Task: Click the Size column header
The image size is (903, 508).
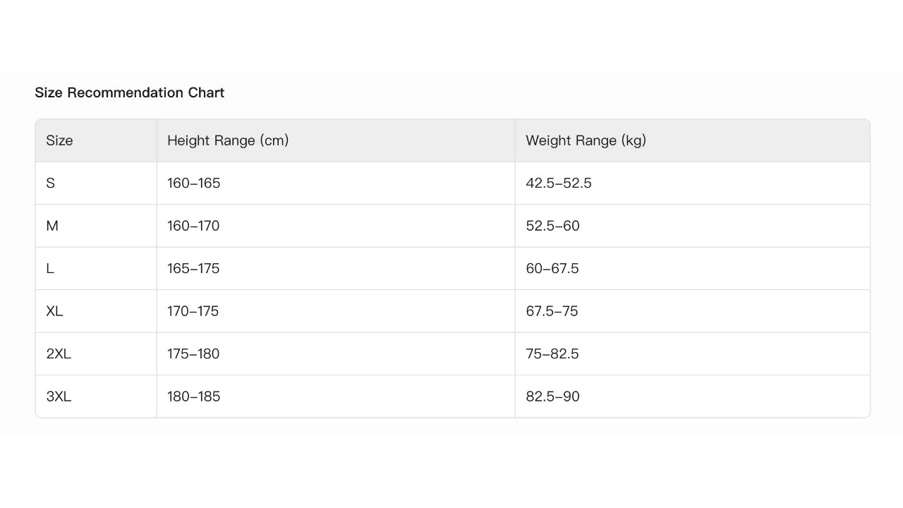Action: pyautogui.click(x=59, y=140)
